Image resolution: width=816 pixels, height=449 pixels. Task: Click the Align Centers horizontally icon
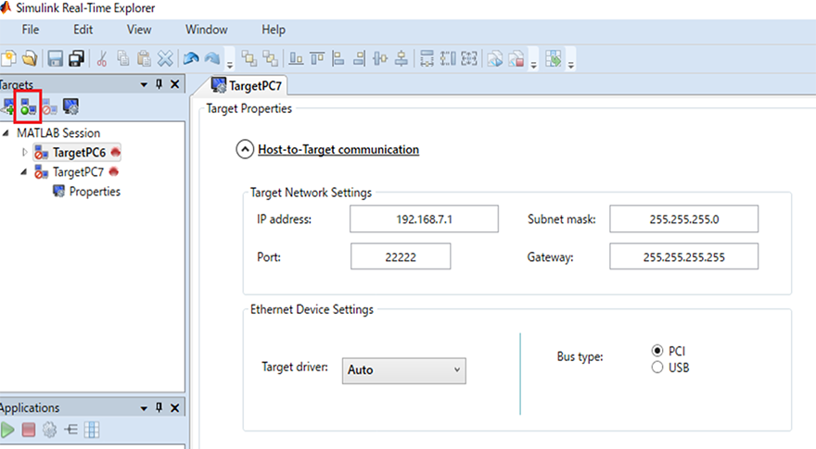pos(380,58)
